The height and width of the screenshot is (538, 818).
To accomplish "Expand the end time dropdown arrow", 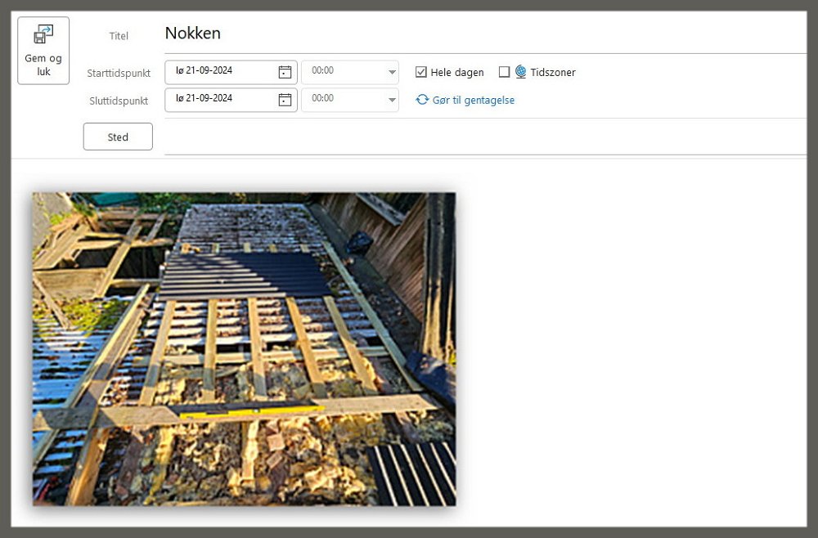I will coord(391,100).
